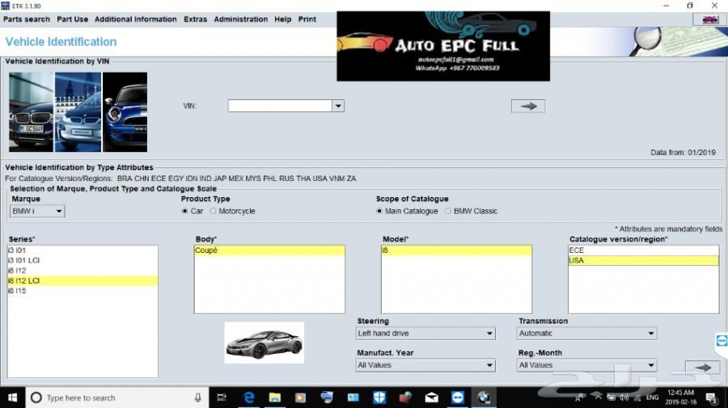728x408 pixels.
Task: Open TeamViewer from the taskbar
Action: click(x=458, y=397)
